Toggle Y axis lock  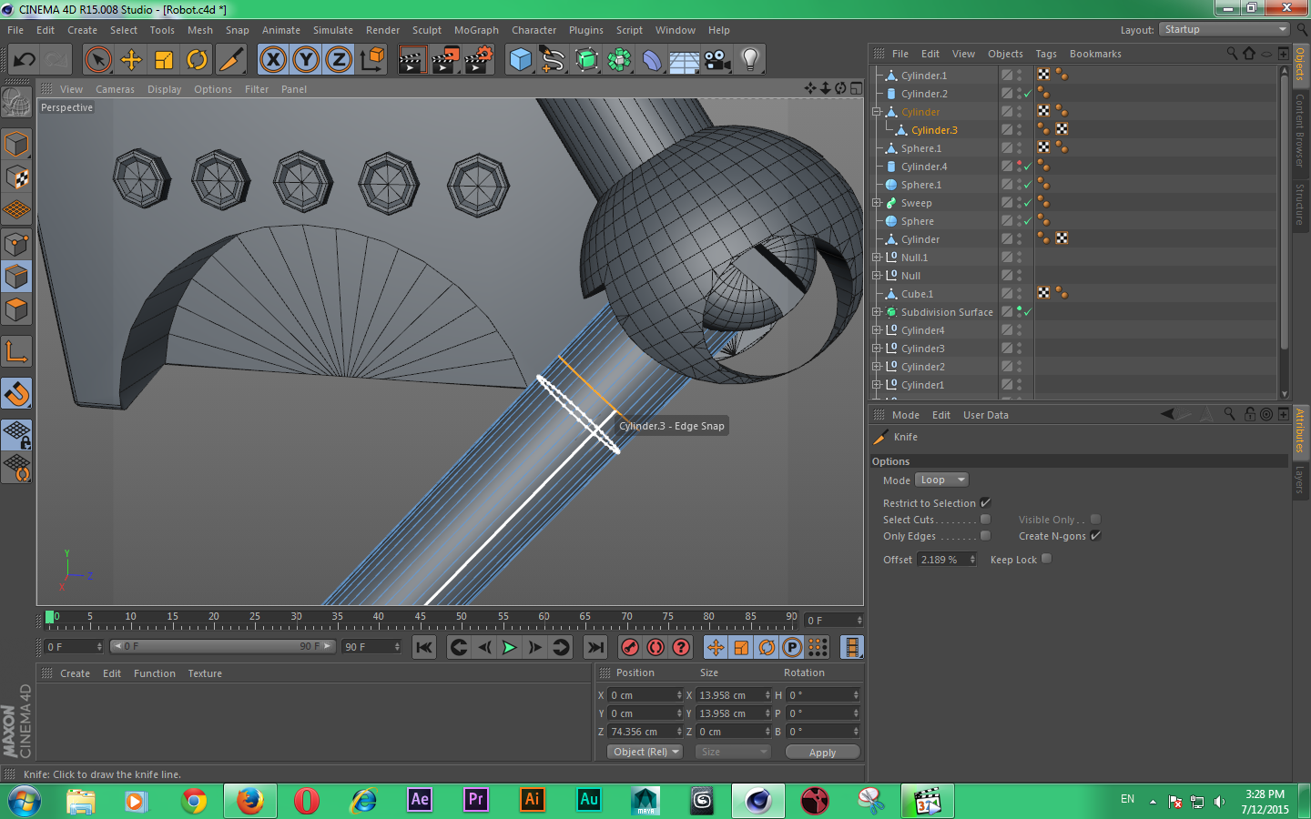[x=306, y=60]
